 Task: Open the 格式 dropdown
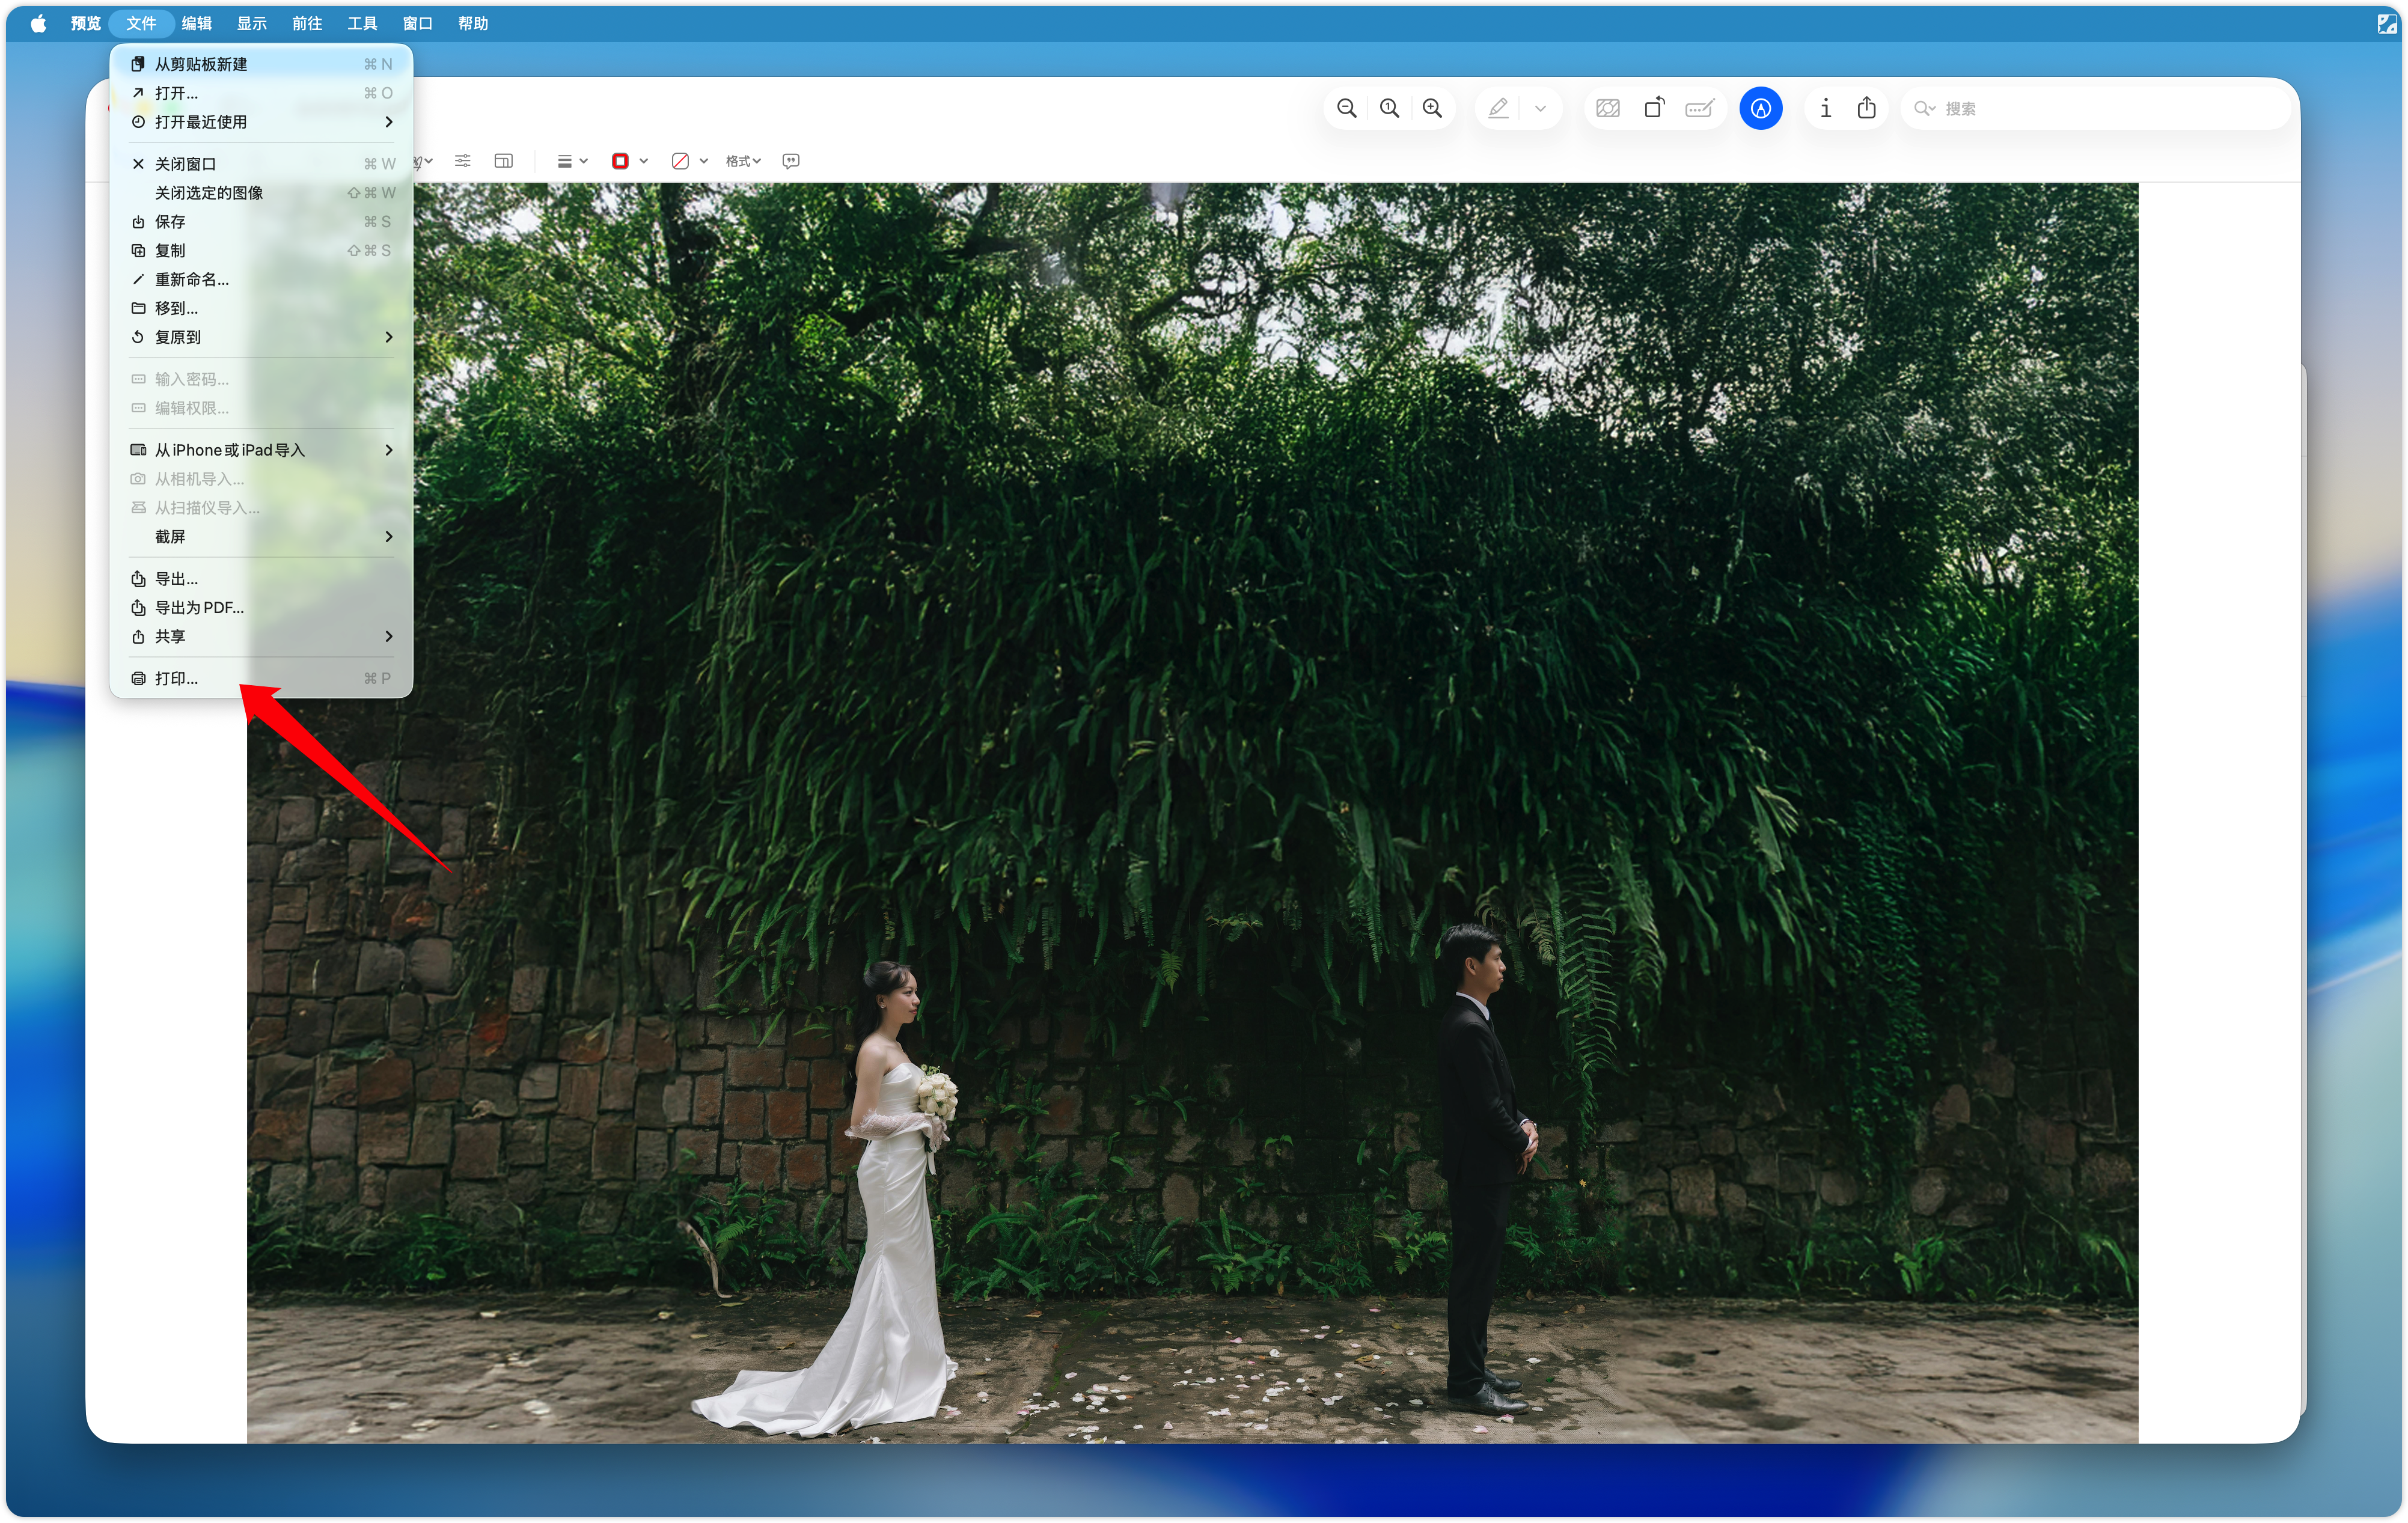click(743, 161)
